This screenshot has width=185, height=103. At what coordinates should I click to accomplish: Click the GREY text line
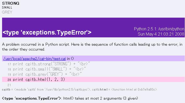[x=7, y=12]
